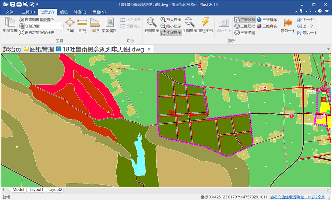Jump to 最前一个 first drawing
This screenshot has height=201, width=332.
coord(288,25)
